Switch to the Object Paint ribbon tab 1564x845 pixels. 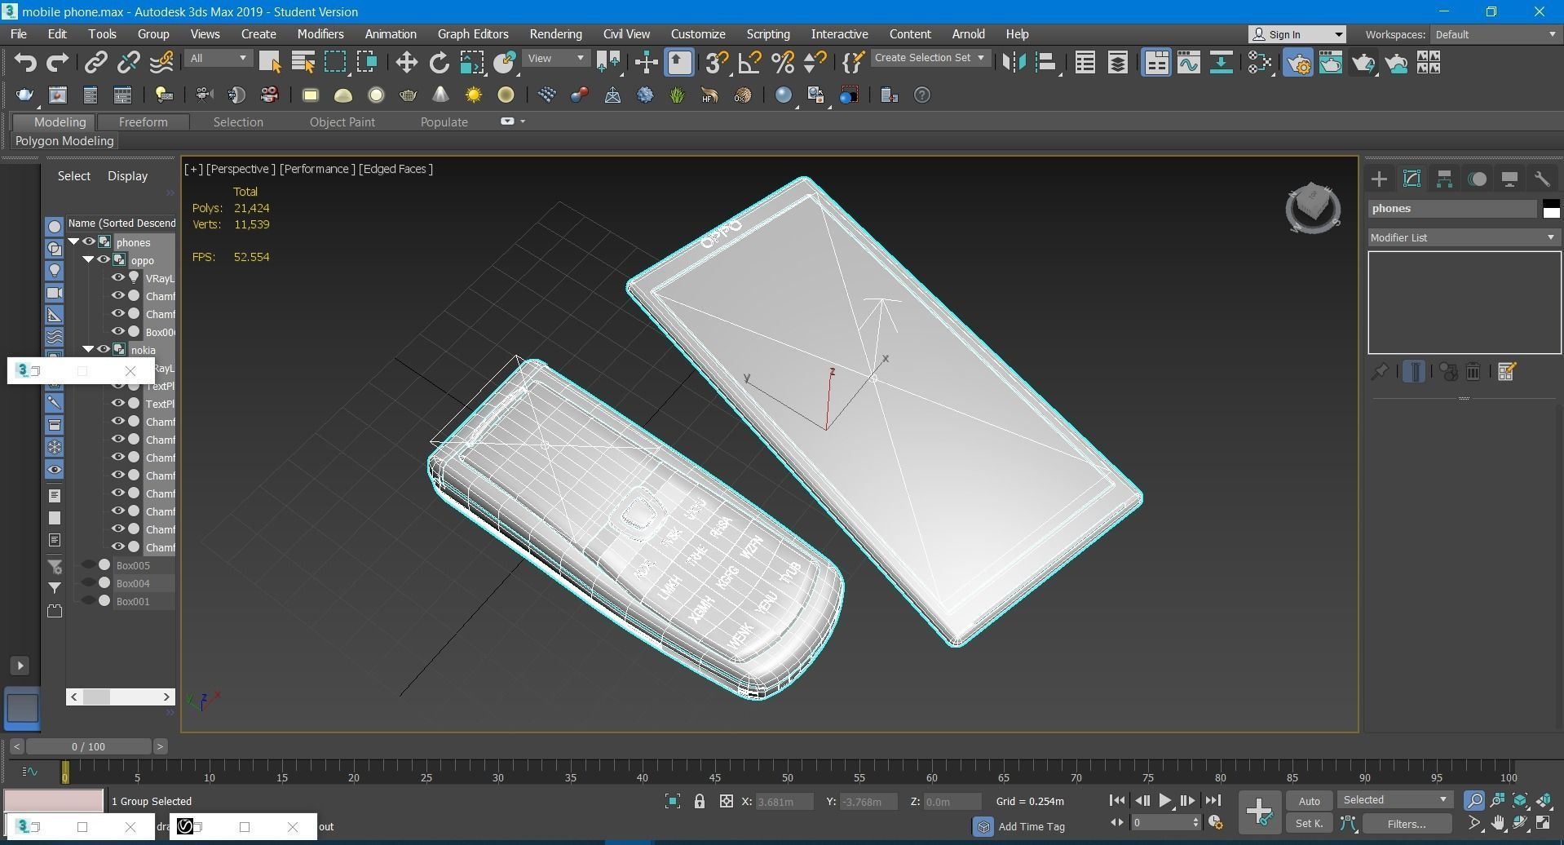coord(342,122)
